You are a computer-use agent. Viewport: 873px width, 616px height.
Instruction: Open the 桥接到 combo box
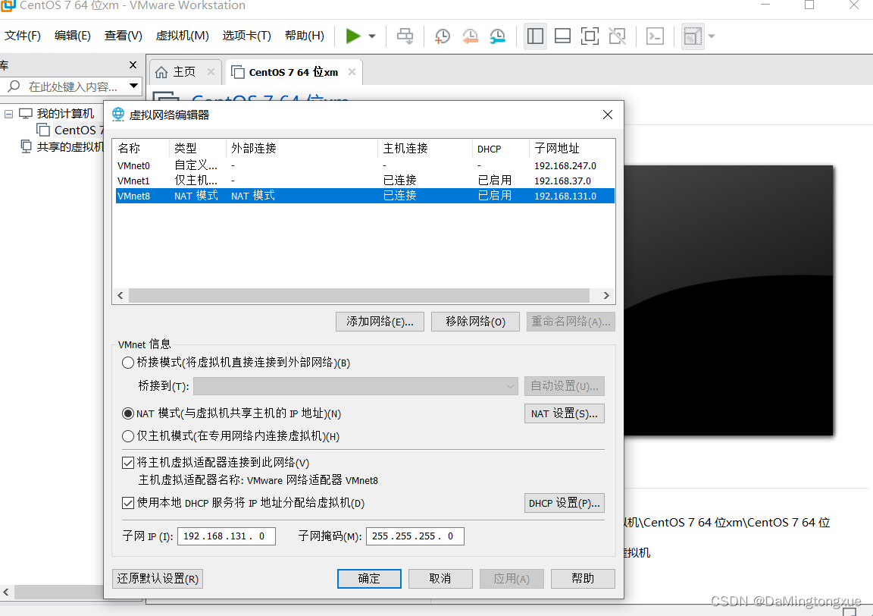tap(355, 386)
